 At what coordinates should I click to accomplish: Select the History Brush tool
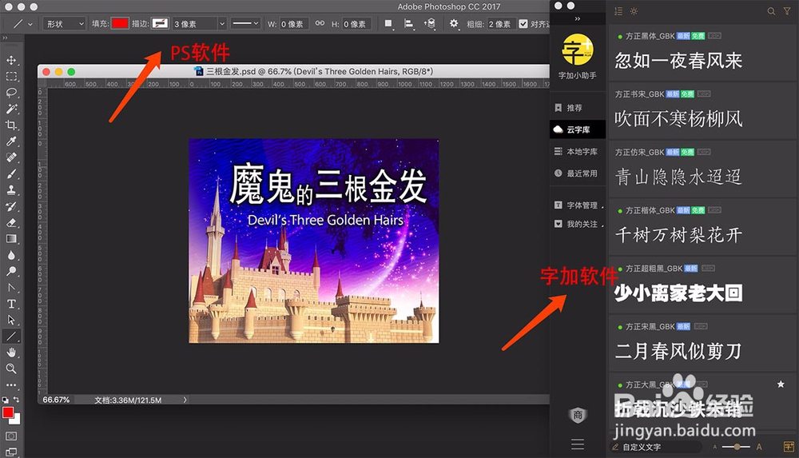11,206
